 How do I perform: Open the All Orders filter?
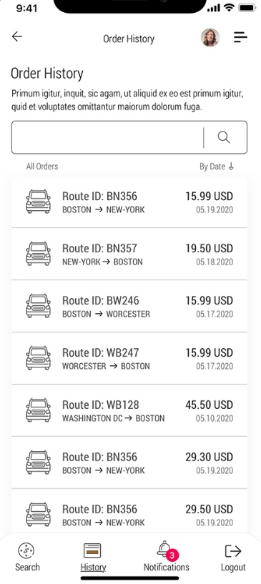(x=42, y=167)
